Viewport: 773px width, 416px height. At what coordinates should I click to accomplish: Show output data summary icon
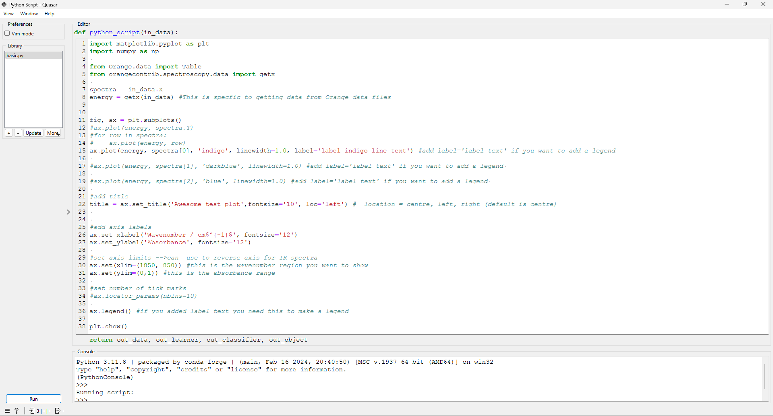tap(58, 411)
